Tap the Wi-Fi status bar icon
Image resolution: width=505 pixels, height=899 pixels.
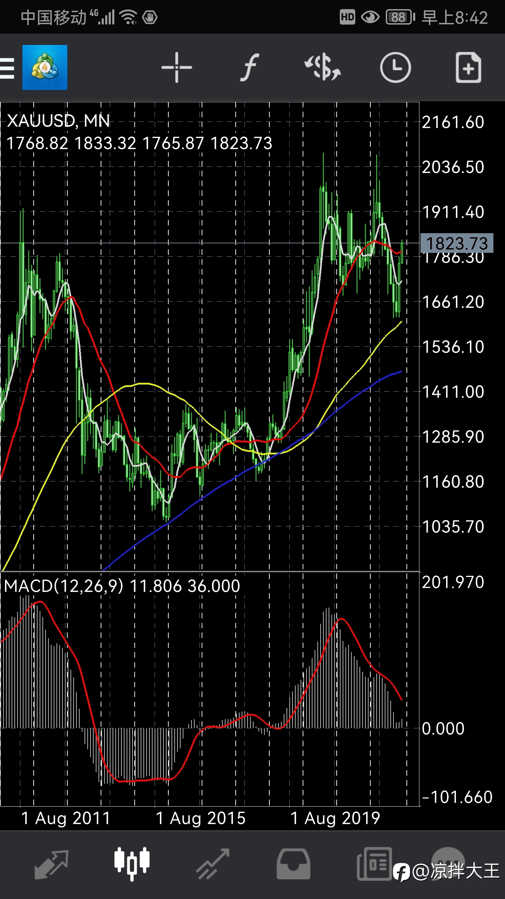[128, 17]
